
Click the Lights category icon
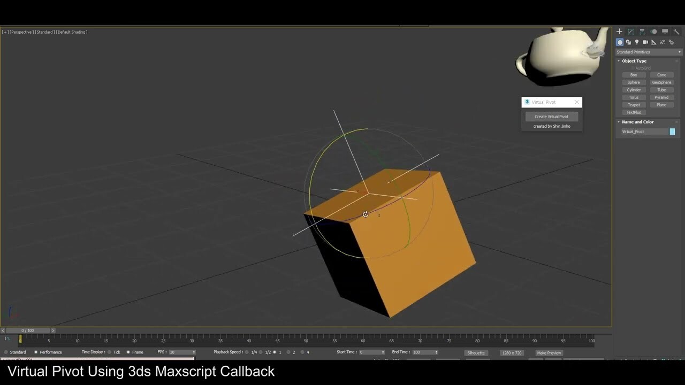pos(636,42)
